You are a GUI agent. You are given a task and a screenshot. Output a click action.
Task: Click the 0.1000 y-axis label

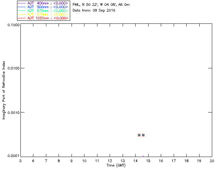click(x=14, y=25)
